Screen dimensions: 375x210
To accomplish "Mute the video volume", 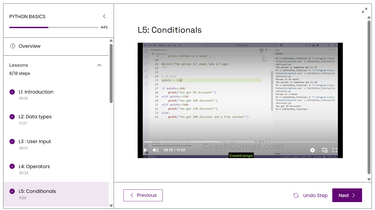I will [x=156, y=150].
